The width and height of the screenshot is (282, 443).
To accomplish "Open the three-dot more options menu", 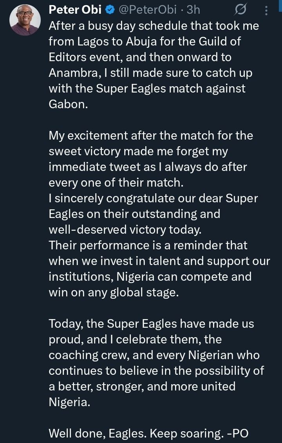I will 266,10.
